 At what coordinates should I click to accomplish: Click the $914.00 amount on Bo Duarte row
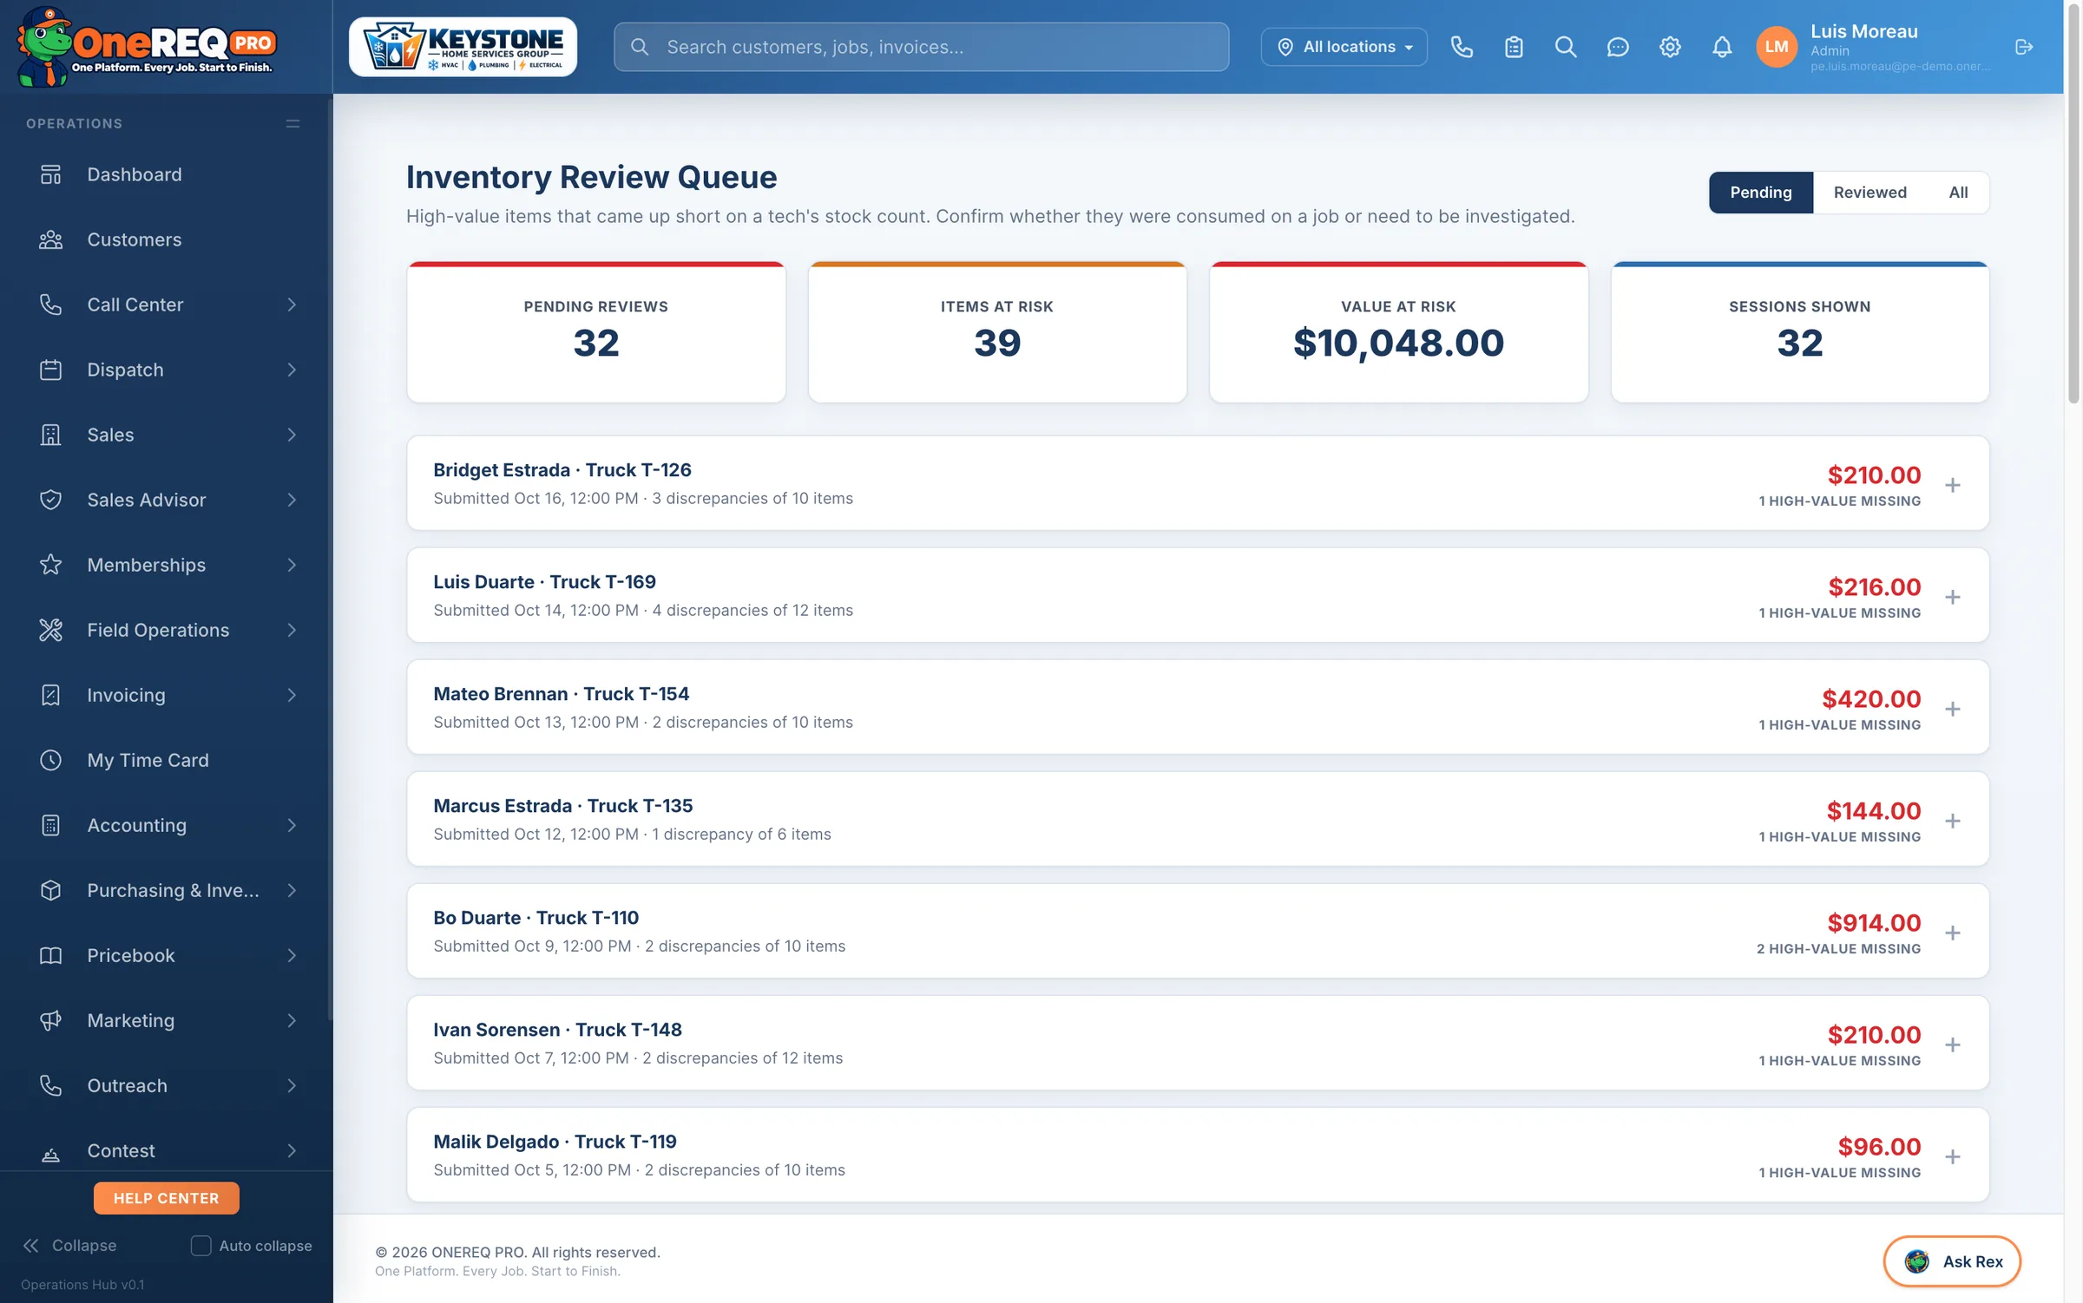pos(1874,923)
